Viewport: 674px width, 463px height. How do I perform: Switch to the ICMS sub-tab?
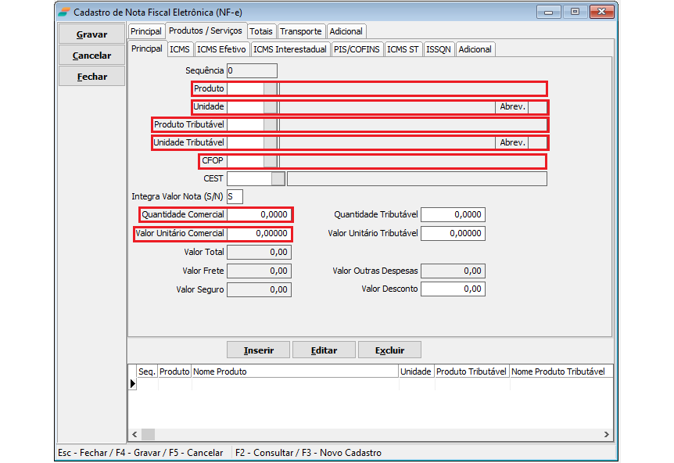pos(180,49)
